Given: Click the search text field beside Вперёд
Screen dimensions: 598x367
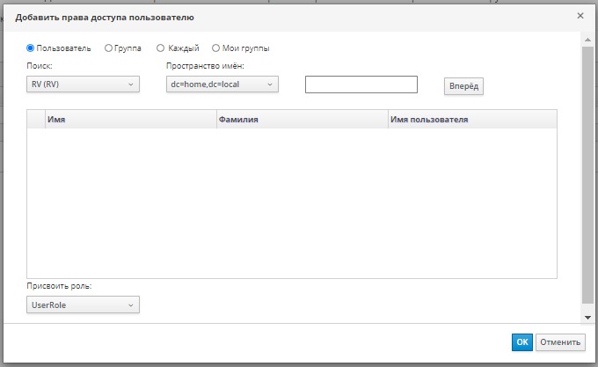Looking at the screenshot, I should [361, 84].
